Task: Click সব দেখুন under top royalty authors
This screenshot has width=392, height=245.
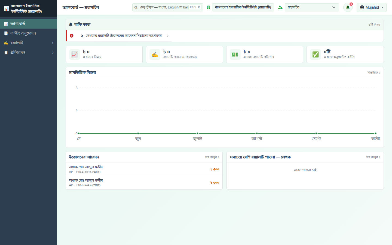Action: pyautogui.click(x=373, y=157)
